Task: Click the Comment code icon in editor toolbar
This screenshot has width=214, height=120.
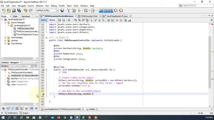Action: (x=126, y=20)
